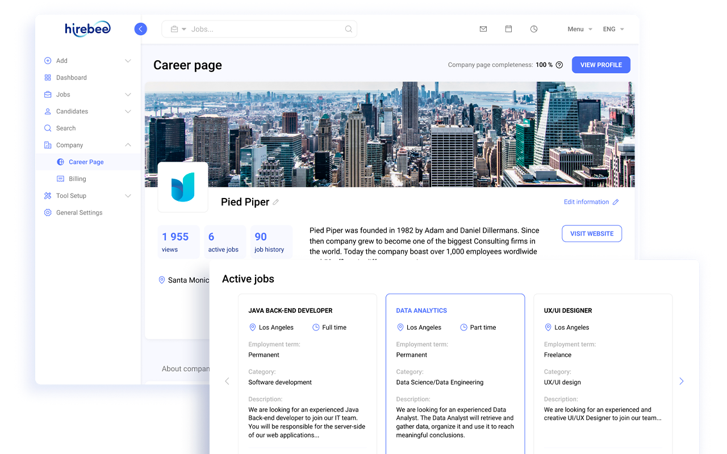727x454 pixels.
Task: Click the info icon beside page completeness
Action: pos(559,65)
